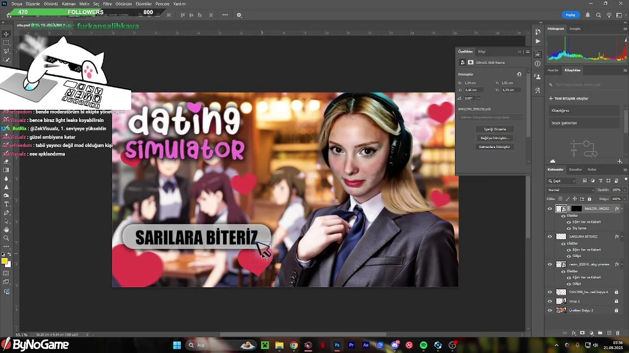The height and width of the screenshot is (353, 629).
Task: Open the Opaklık percentage dropdown arrow
Action: coord(625,190)
